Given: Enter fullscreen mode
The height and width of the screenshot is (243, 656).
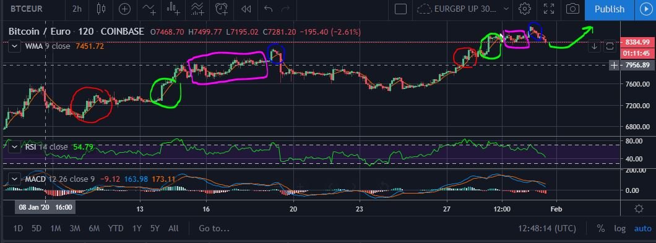Looking at the screenshot, I should pyautogui.click(x=548, y=9).
